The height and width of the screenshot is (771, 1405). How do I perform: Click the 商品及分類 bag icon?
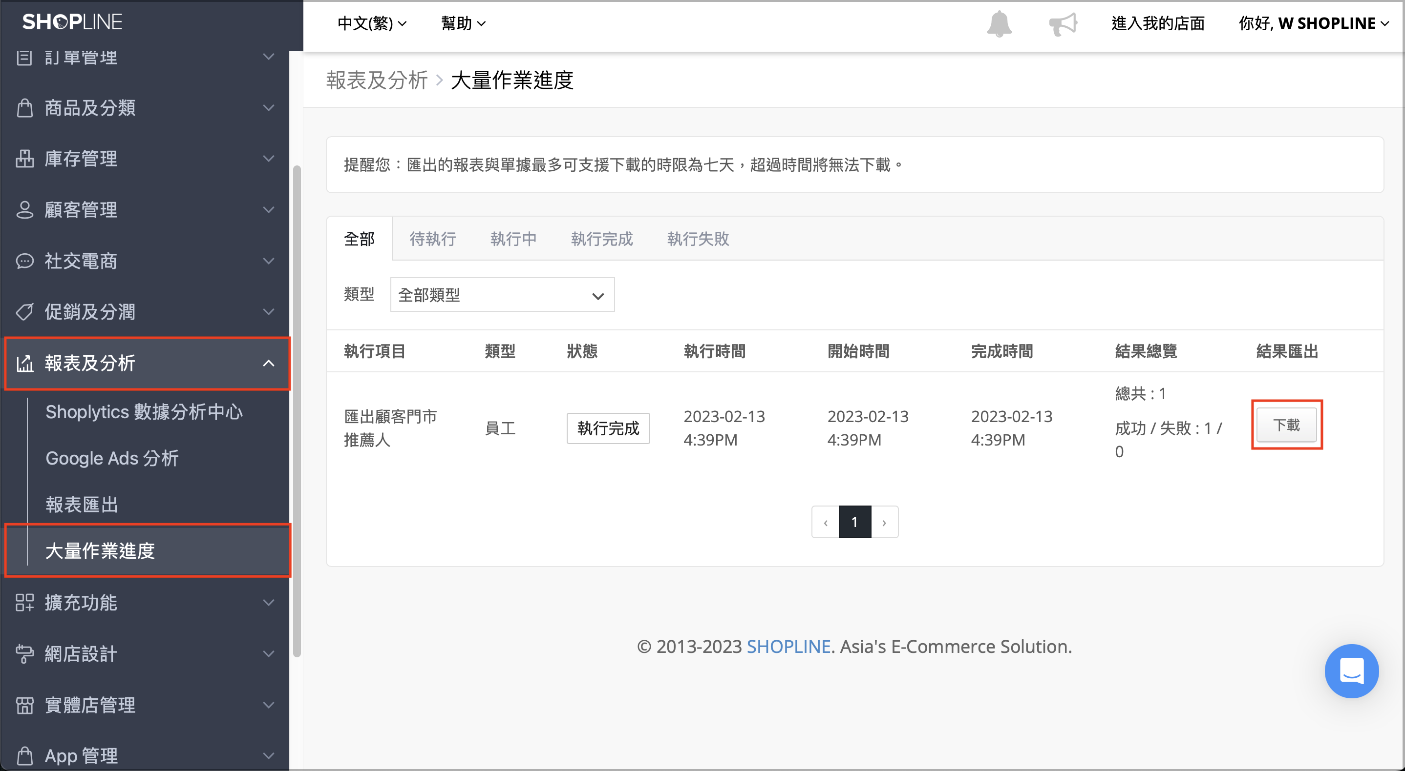pos(24,108)
